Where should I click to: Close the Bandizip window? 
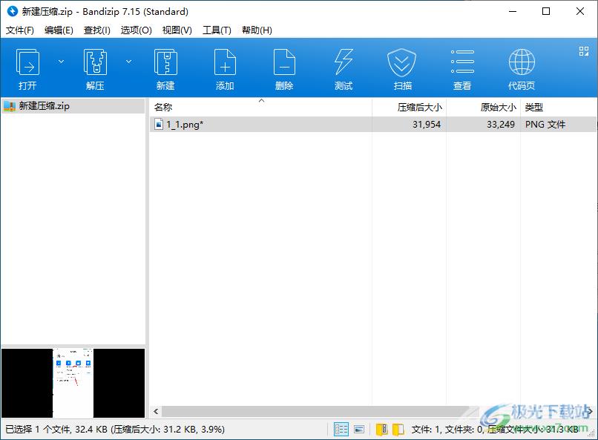pyautogui.click(x=580, y=11)
